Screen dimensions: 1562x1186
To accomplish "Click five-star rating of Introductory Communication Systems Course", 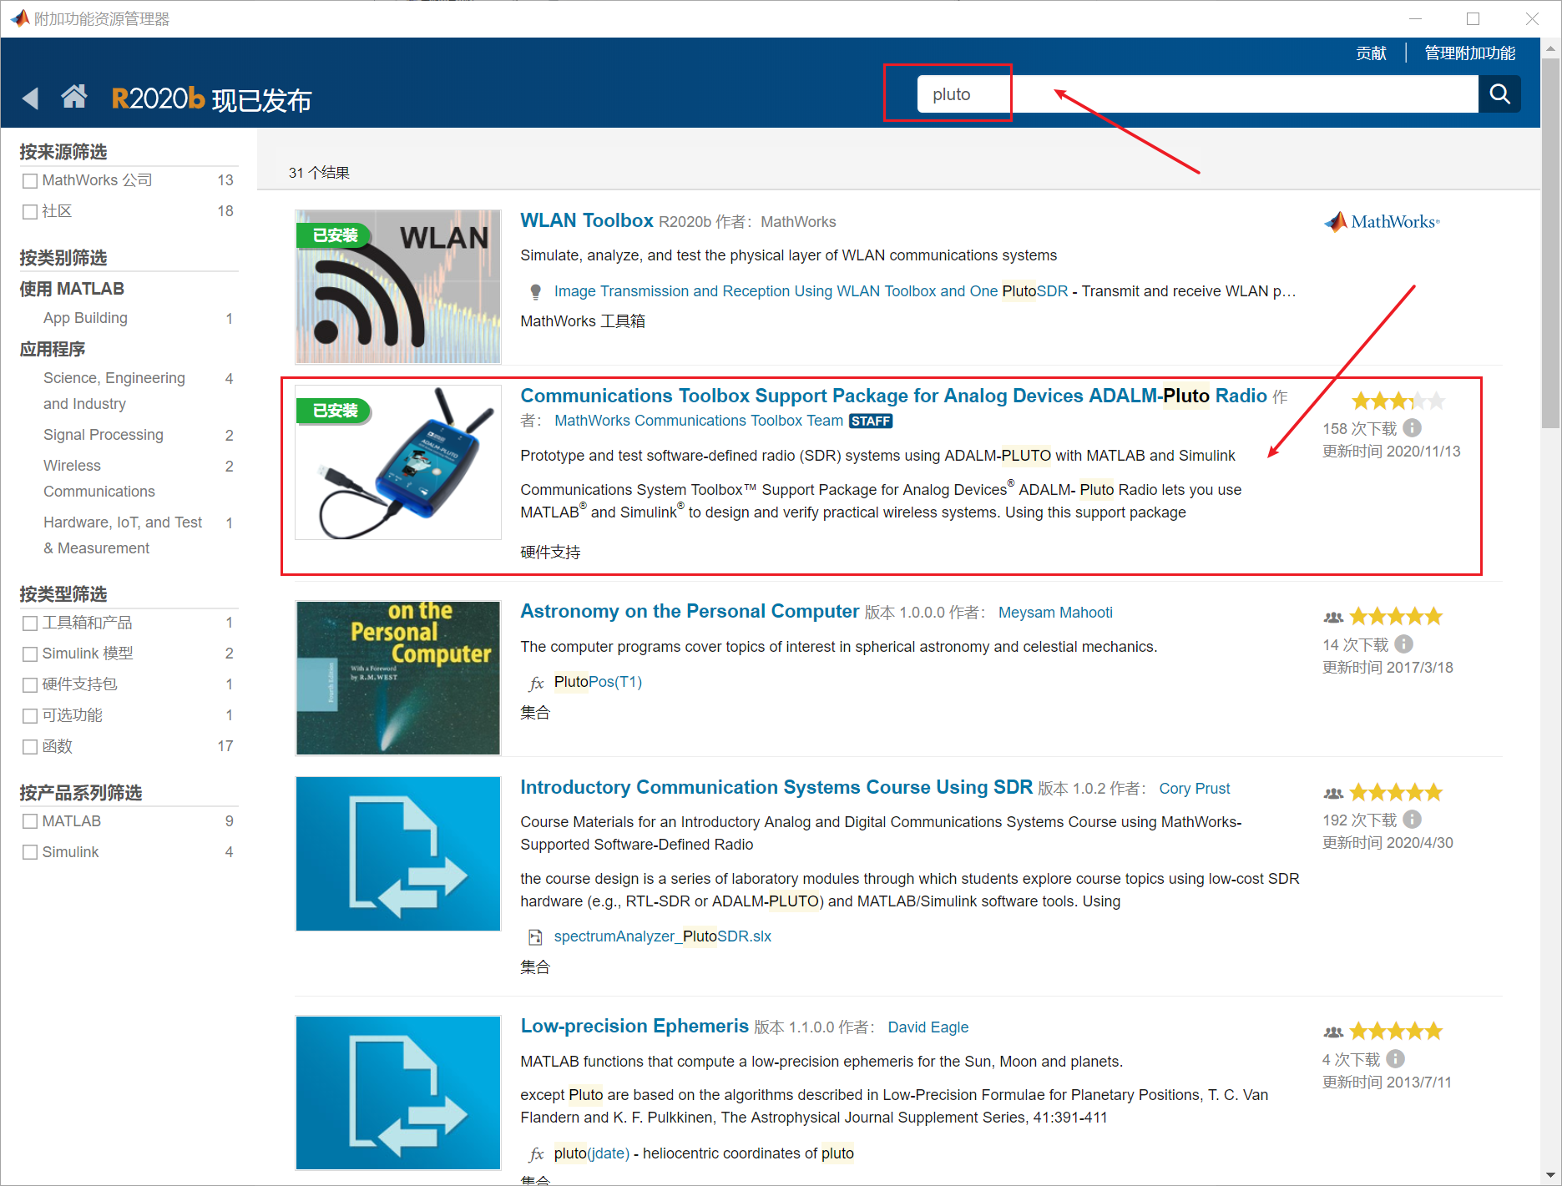I will tap(1396, 792).
